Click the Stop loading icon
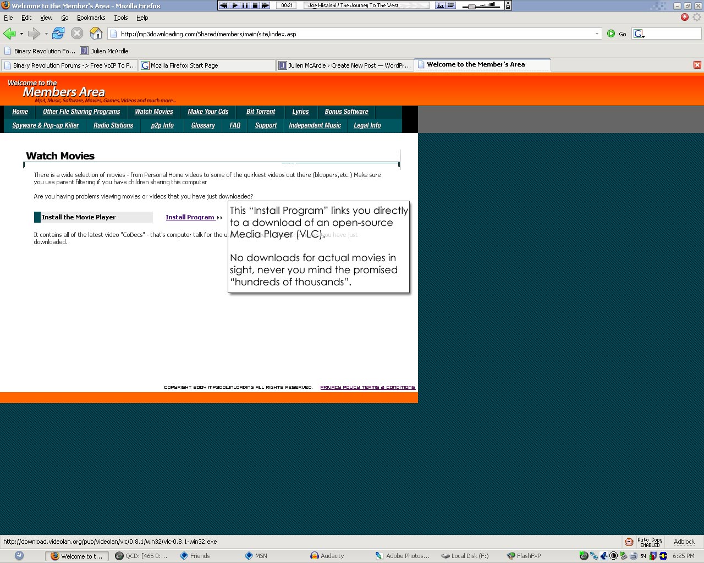Image resolution: width=704 pixels, height=563 pixels. [77, 34]
